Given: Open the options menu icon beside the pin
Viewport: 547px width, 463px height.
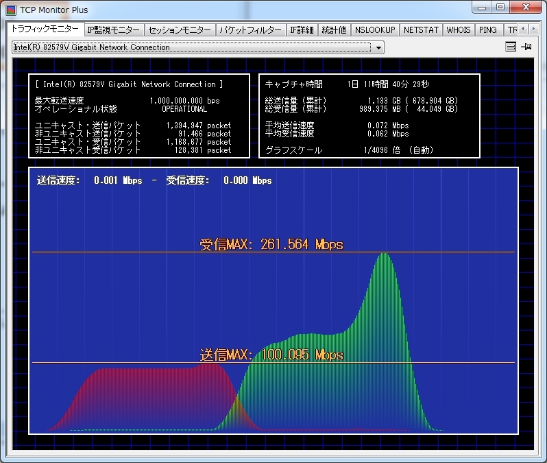Looking at the screenshot, I should click(x=510, y=47).
